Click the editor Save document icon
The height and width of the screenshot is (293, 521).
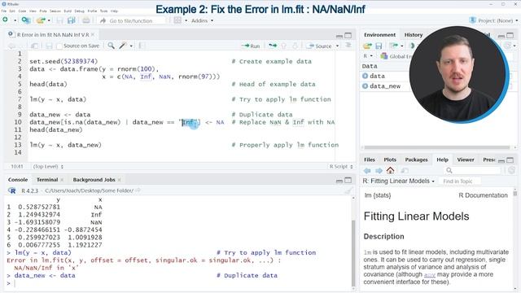click(x=49, y=46)
